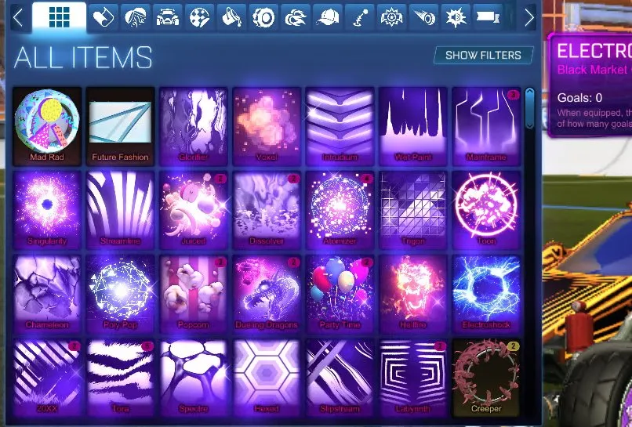Show more category tabs with the right arrow
Screen dimensions: 632x427
tap(529, 18)
